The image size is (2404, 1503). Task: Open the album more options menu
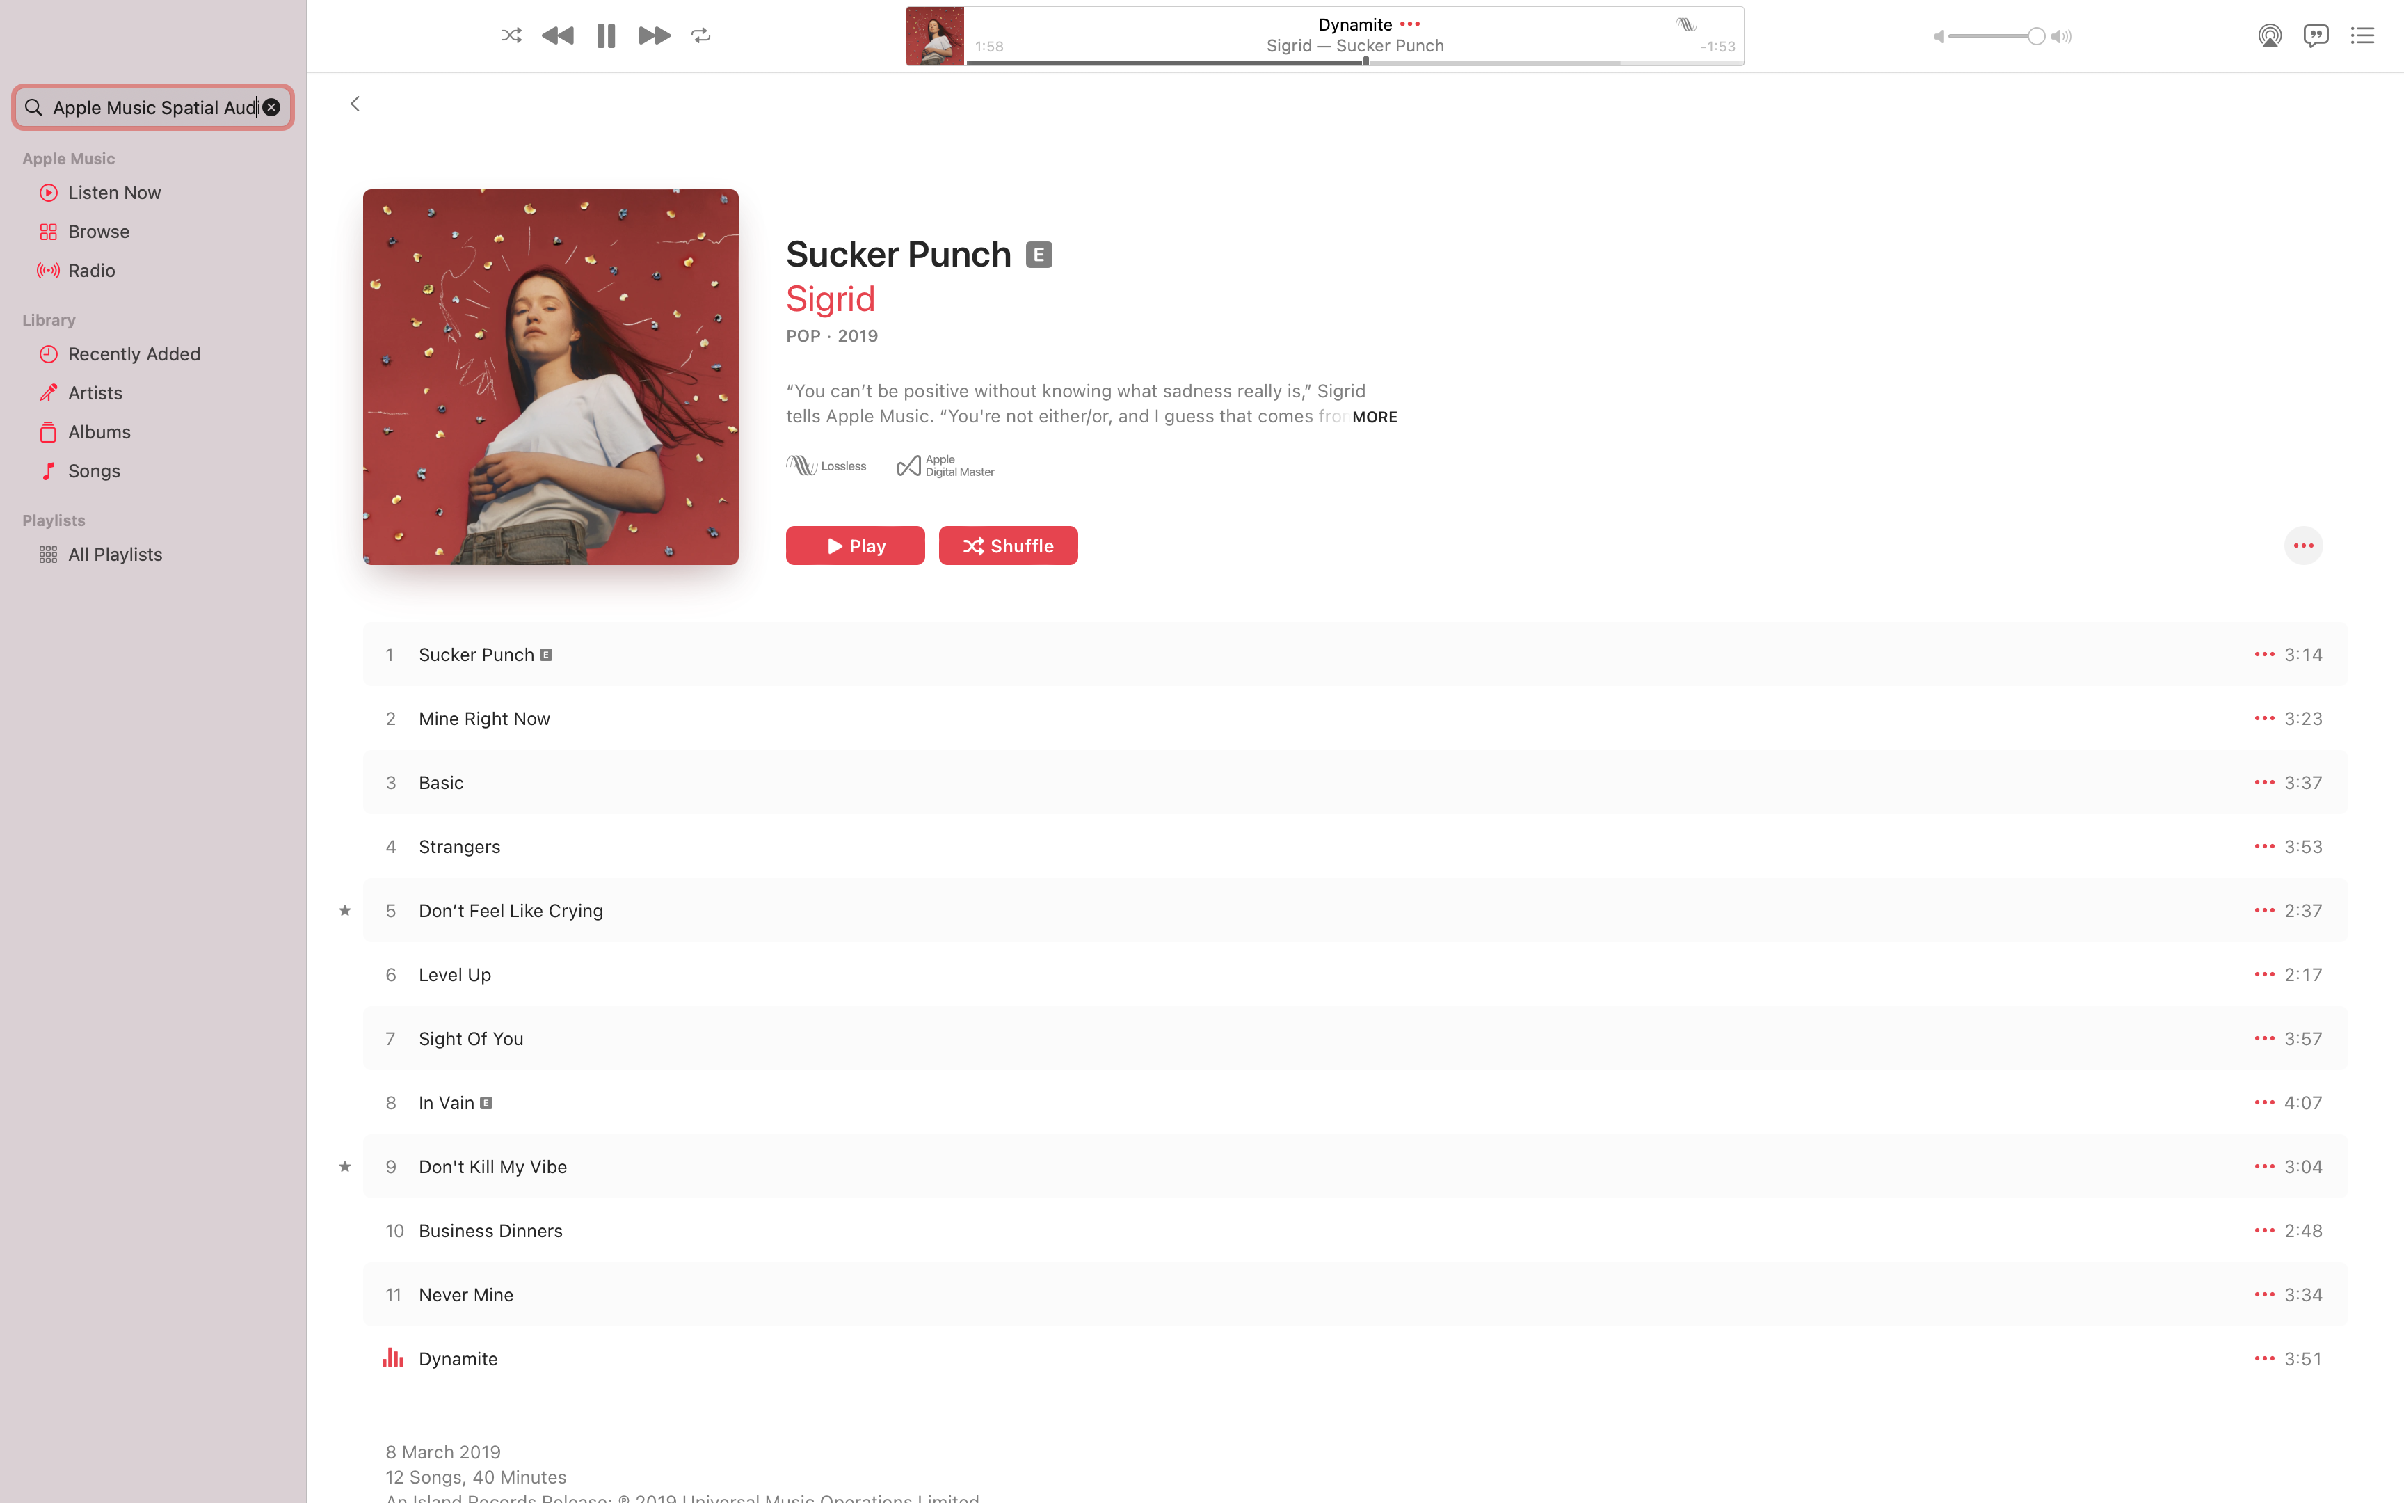coord(2304,546)
